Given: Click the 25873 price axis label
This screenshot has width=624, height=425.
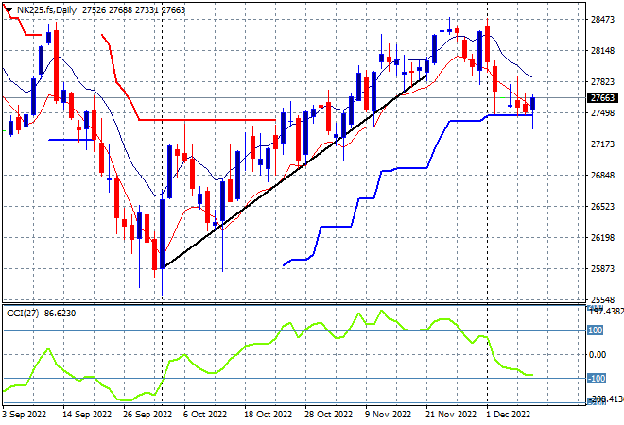Looking at the screenshot, I should tap(602, 269).
